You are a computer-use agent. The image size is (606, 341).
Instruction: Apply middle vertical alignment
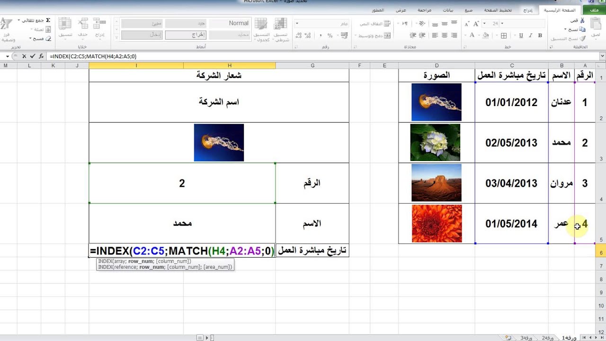[x=445, y=24]
